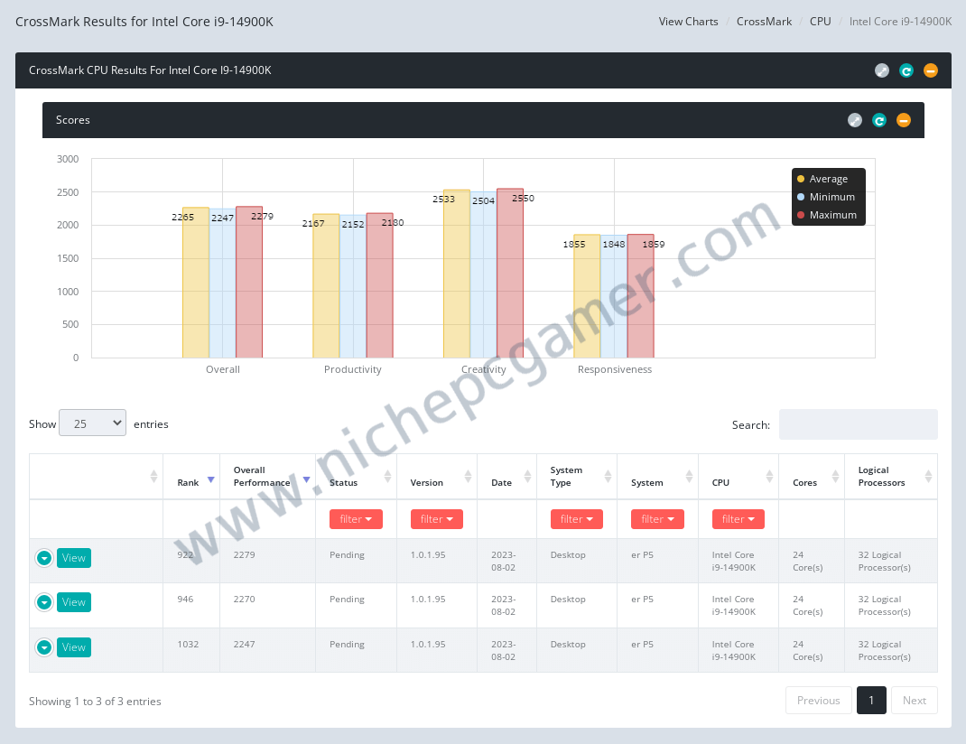Open the Show entries count dropdown
Viewport: 966px width, 744px height.
tap(92, 423)
